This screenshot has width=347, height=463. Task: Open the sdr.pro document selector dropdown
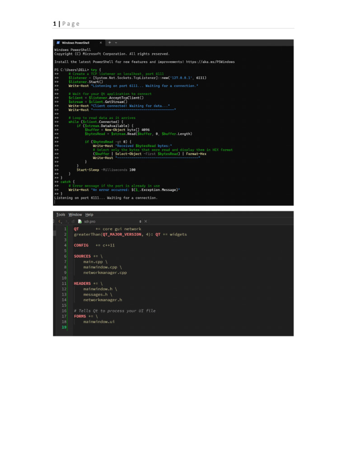click(140, 222)
